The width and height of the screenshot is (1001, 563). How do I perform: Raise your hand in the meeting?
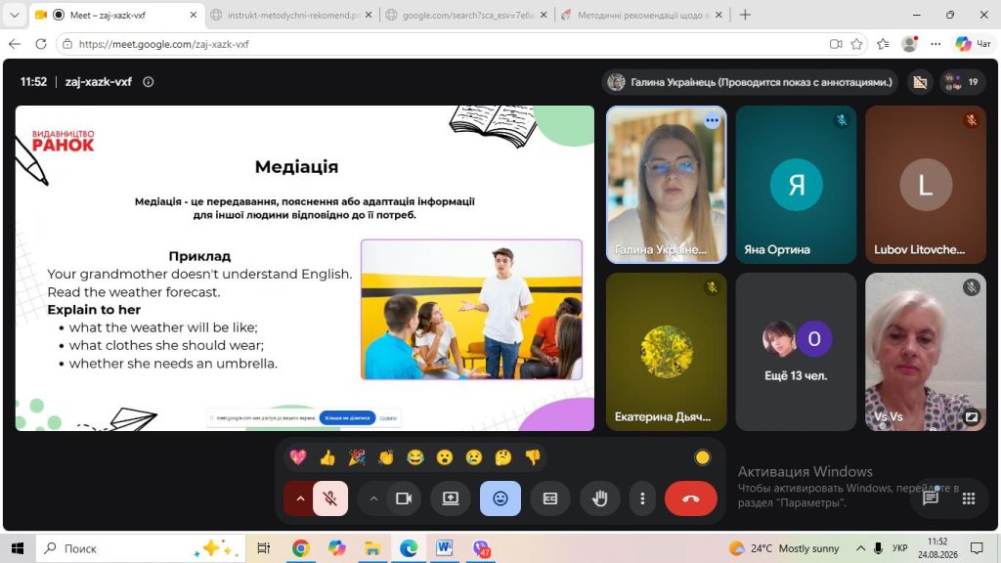599,498
